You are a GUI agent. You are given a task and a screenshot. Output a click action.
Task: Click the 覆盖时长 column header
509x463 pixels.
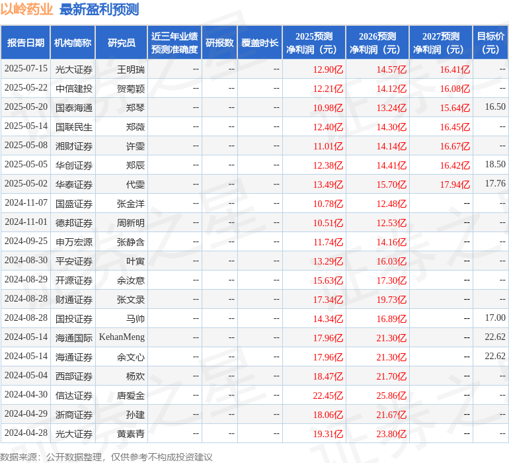click(x=260, y=42)
